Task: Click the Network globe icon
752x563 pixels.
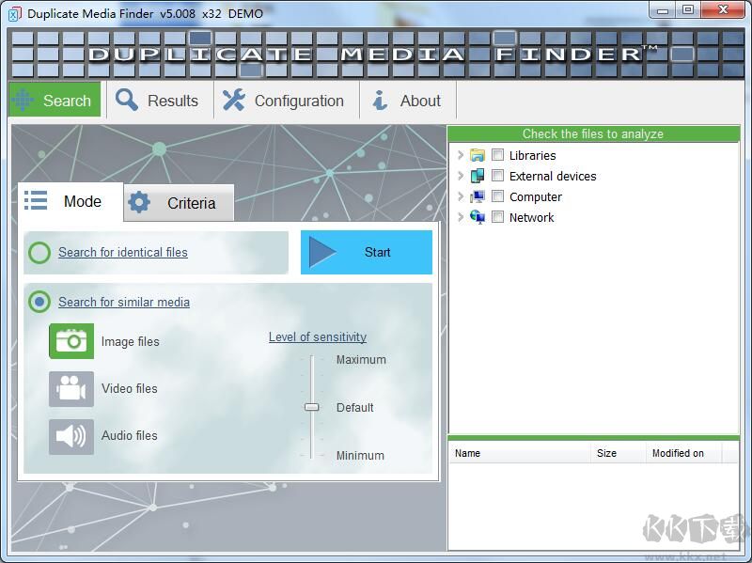Action: (478, 217)
